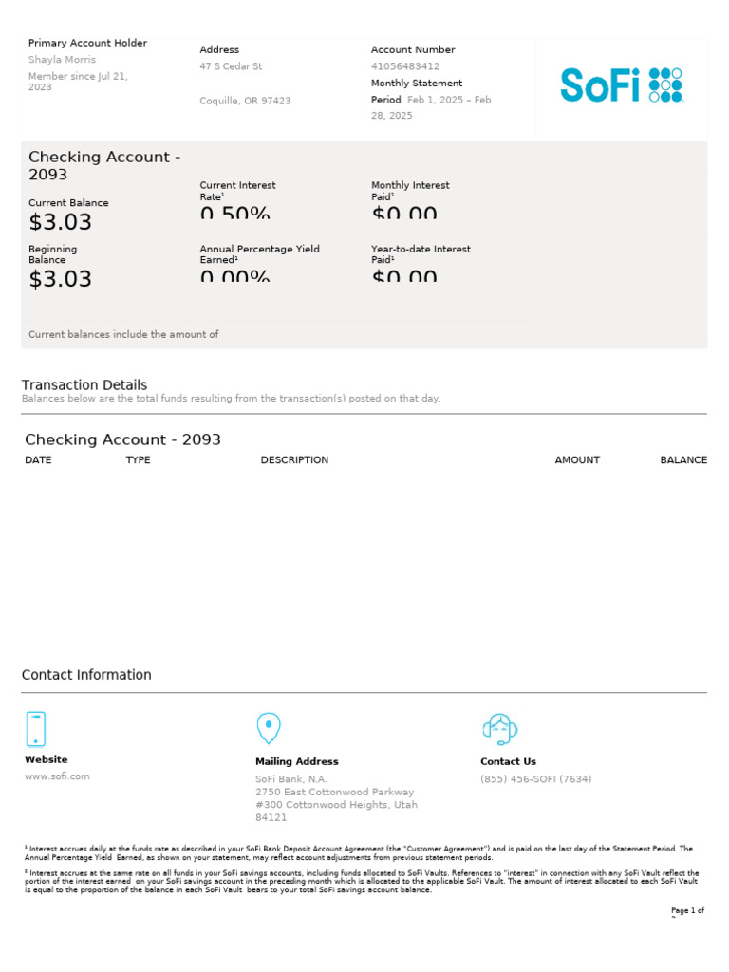Select the BALANCE column header

coord(683,460)
